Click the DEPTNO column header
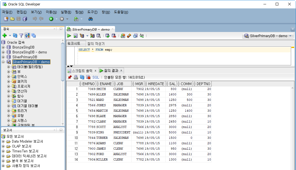 tap(202, 84)
